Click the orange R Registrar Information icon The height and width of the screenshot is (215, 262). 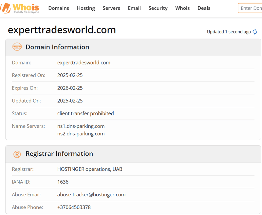[x=17, y=154]
